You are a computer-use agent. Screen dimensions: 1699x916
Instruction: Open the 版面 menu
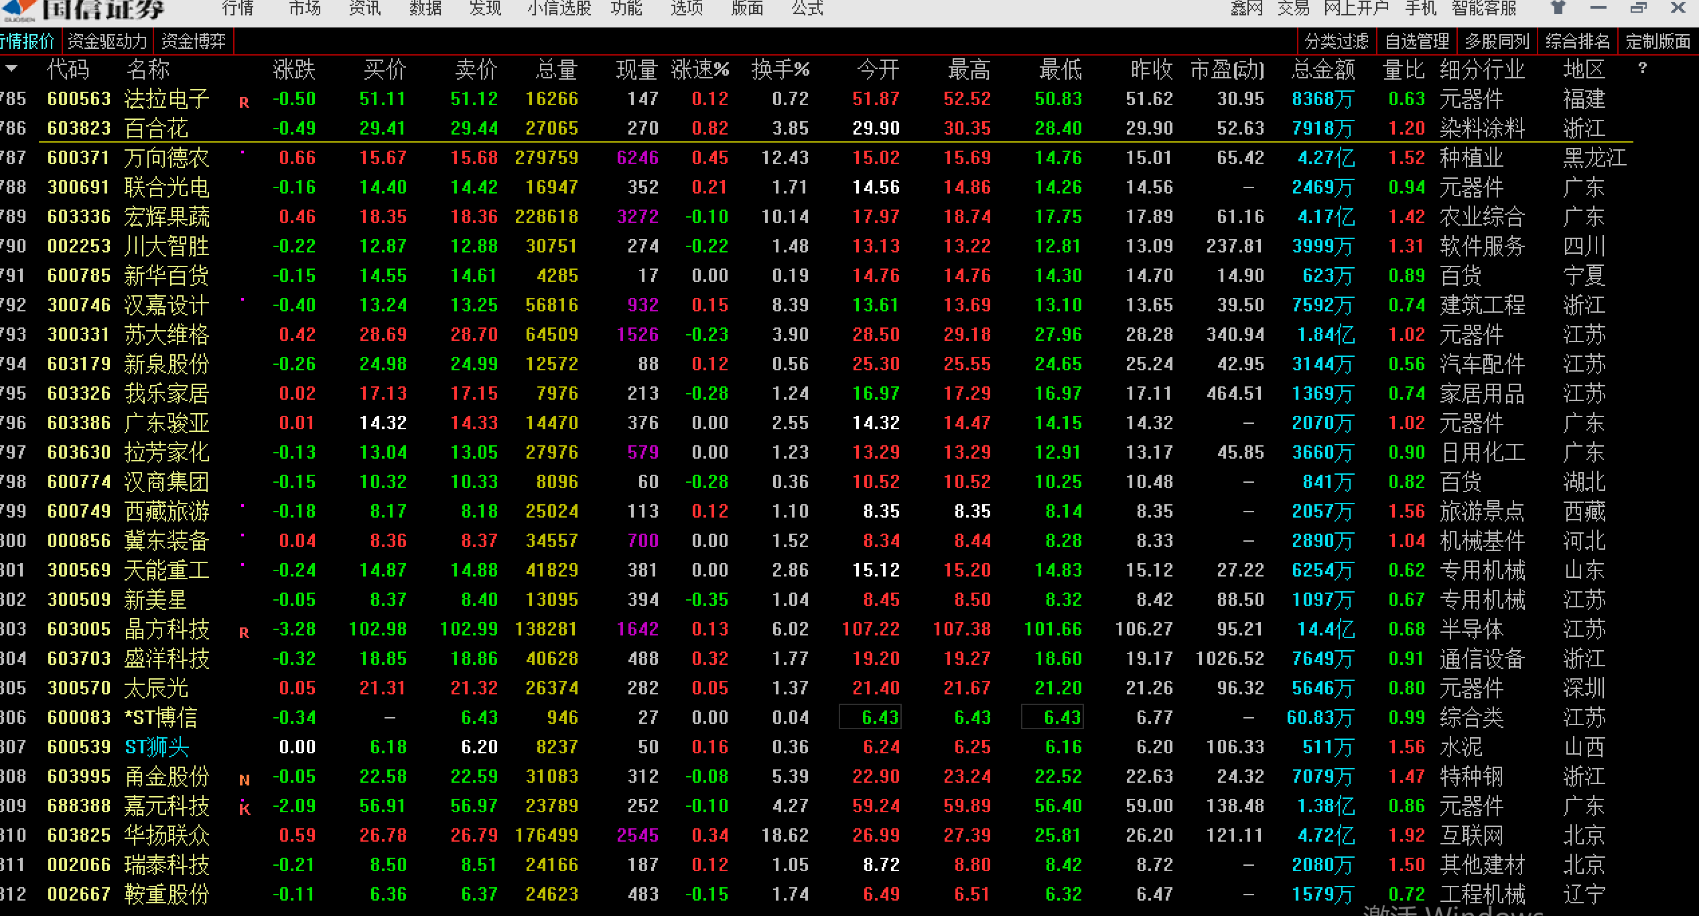coord(746,9)
